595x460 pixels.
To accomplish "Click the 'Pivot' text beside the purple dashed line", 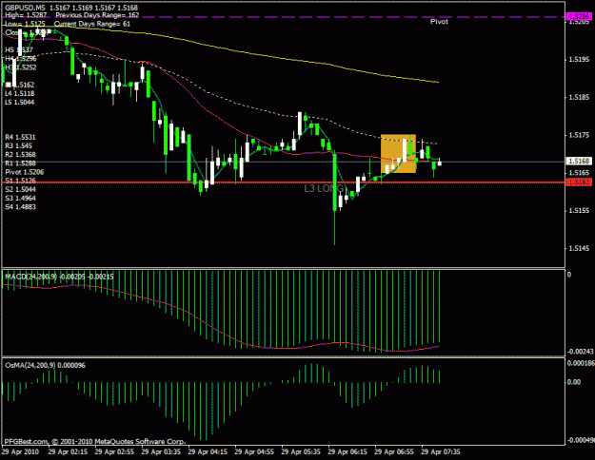I will coord(439,22).
